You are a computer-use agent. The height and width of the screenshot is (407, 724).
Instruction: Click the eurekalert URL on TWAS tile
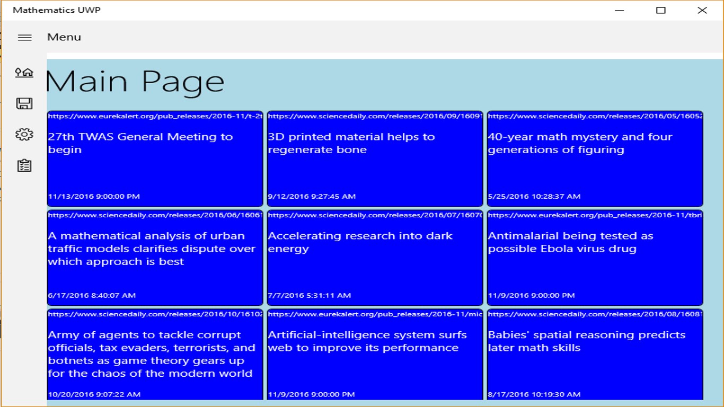coord(155,116)
